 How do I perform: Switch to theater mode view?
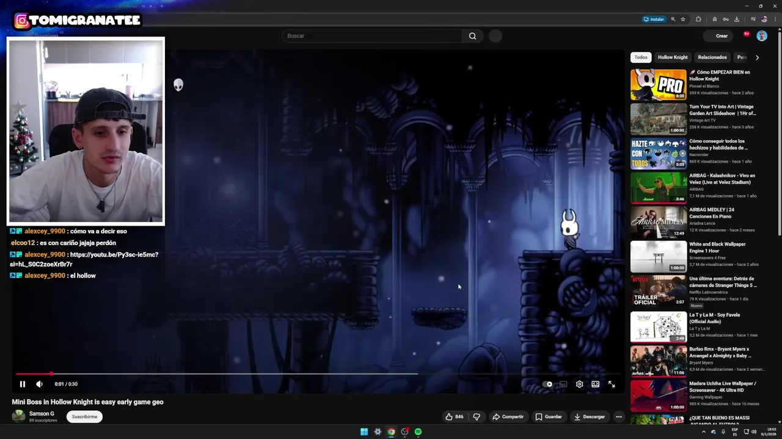coord(595,384)
